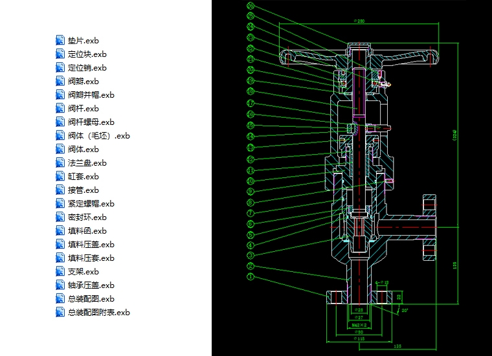Click the 填料压盖.exb file name

point(91,245)
